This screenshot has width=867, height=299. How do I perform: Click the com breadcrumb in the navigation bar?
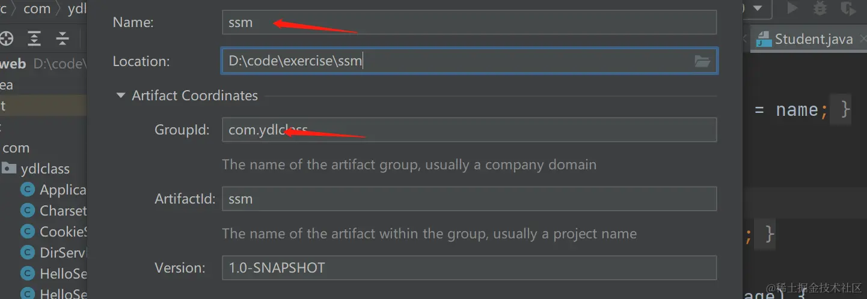(37, 8)
